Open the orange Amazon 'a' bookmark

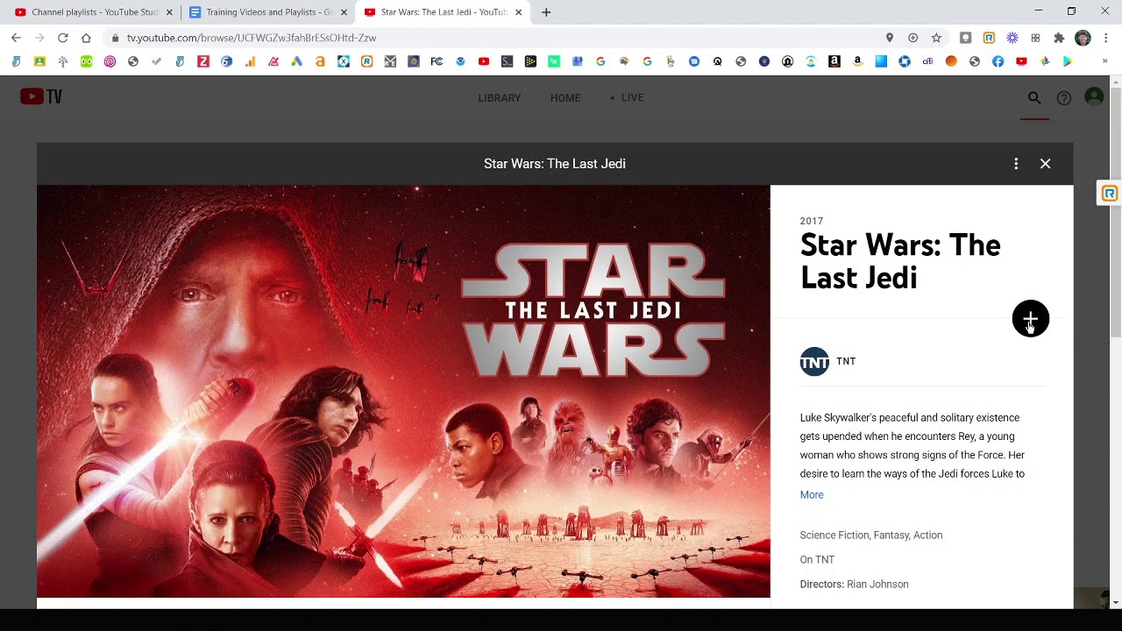[320, 61]
